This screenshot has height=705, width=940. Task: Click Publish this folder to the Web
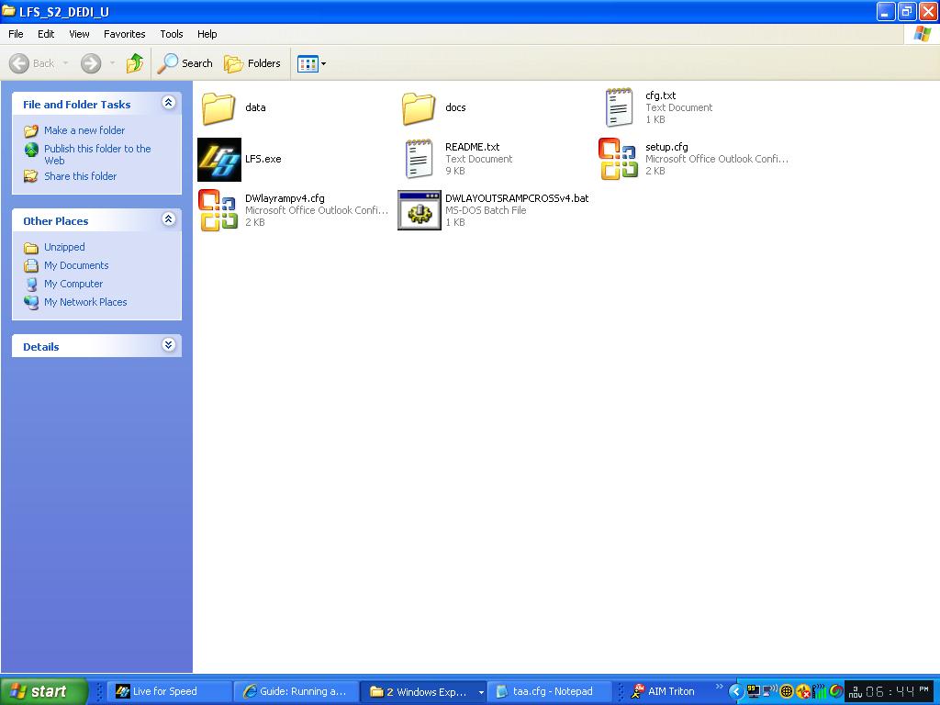(x=97, y=154)
